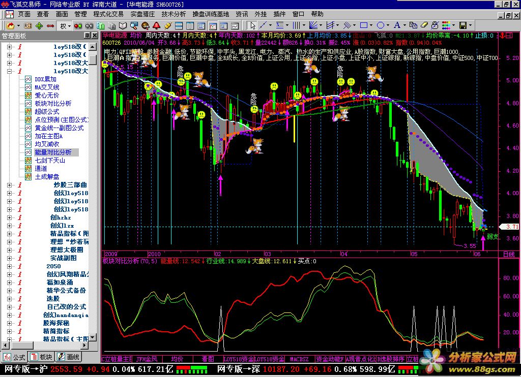Select 黄金线--副图公式 in formula tree

59,128
